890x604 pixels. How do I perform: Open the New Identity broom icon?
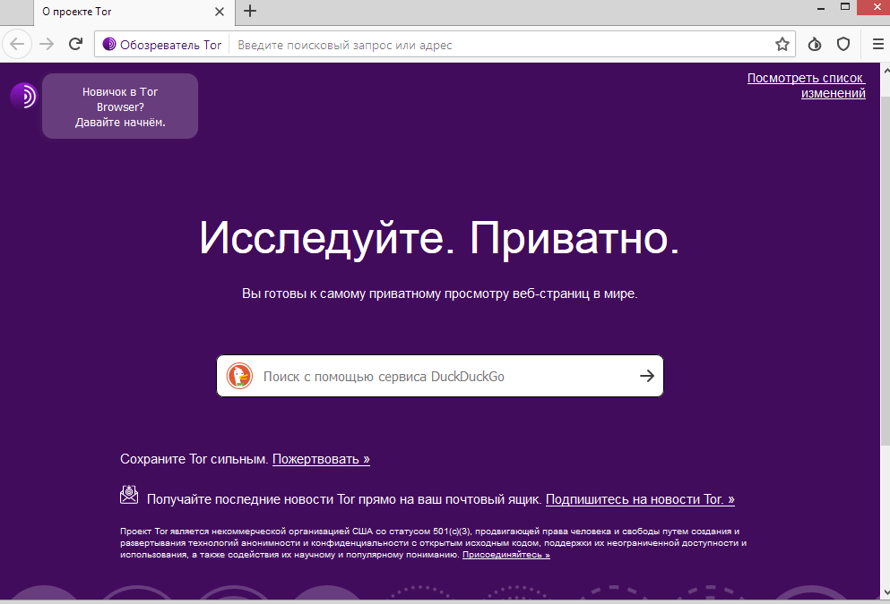(815, 44)
